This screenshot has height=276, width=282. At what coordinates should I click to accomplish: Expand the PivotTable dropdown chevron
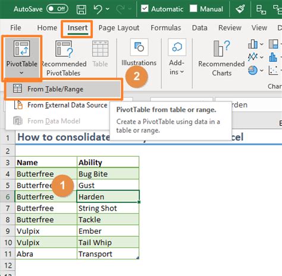click(x=21, y=73)
